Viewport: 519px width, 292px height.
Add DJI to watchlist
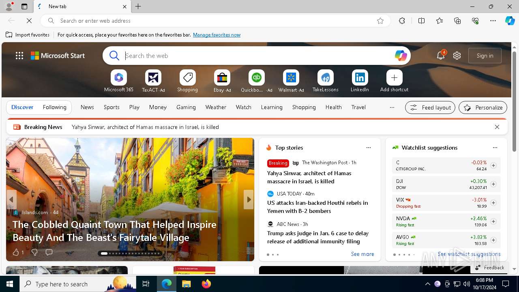[x=493, y=184]
